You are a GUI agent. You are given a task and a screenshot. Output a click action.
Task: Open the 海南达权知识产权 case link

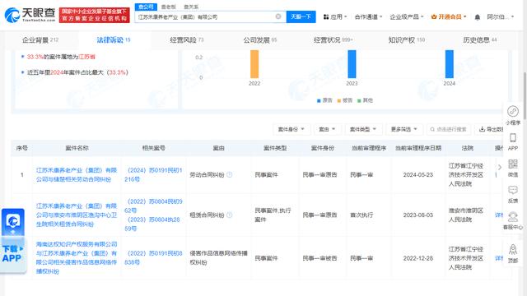tap(77, 257)
